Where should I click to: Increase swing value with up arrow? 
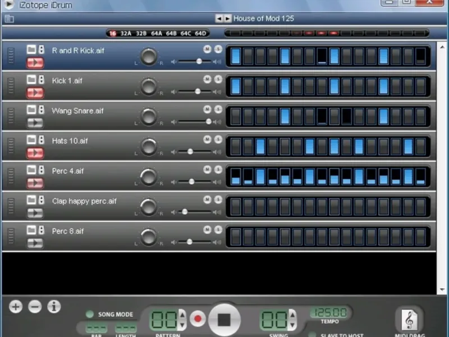(292, 315)
